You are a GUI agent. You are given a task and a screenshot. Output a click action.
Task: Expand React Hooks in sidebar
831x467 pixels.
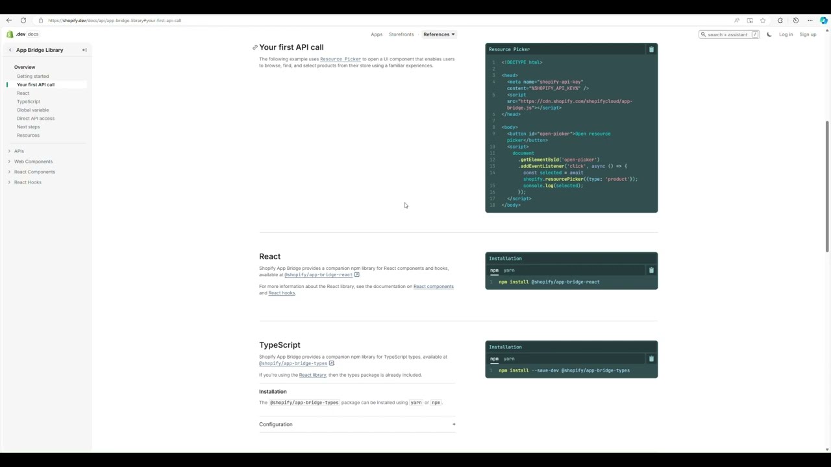9,182
